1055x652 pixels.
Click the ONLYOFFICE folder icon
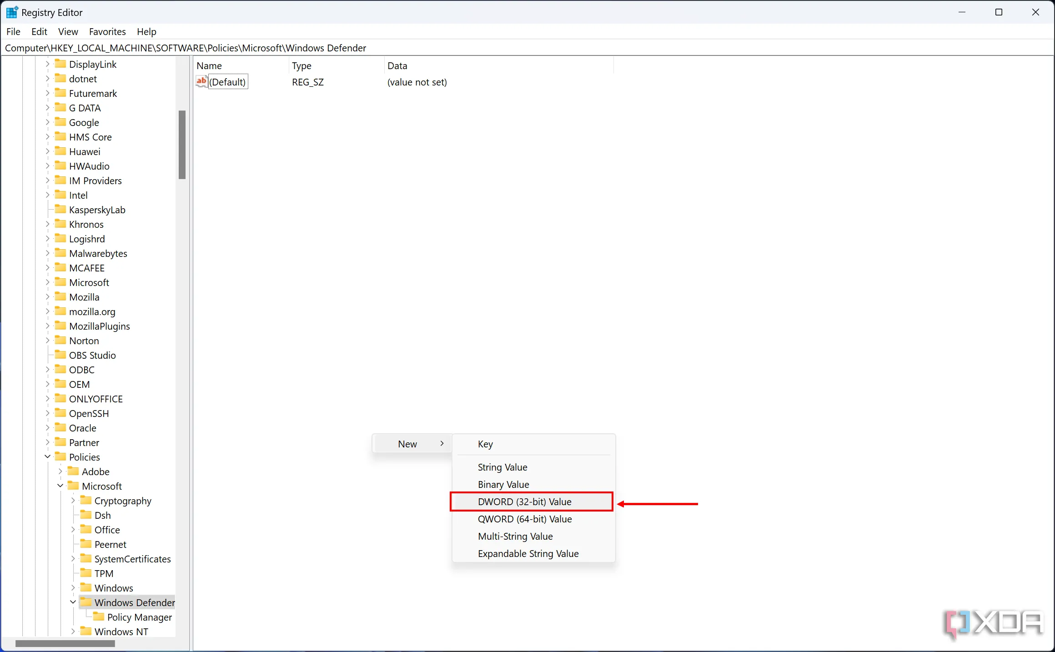60,398
